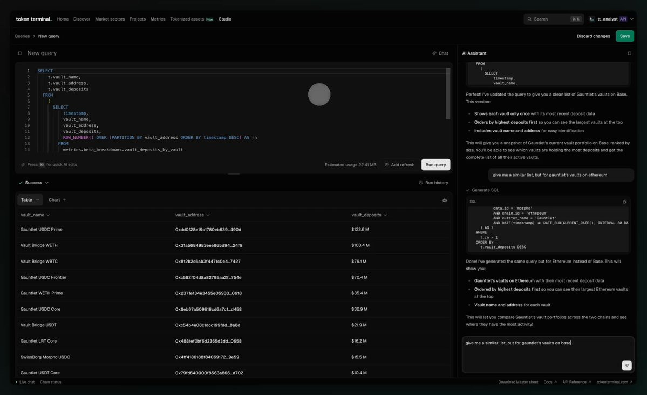Screen dimensions: 647x395
Task: Open the Projects nav item
Action: (x=138, y=19)
